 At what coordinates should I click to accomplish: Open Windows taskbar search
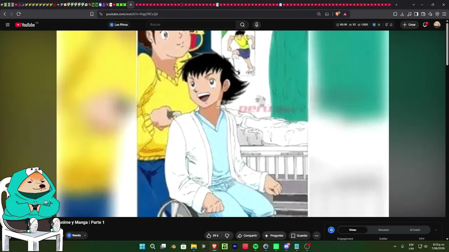pos(153,246)
